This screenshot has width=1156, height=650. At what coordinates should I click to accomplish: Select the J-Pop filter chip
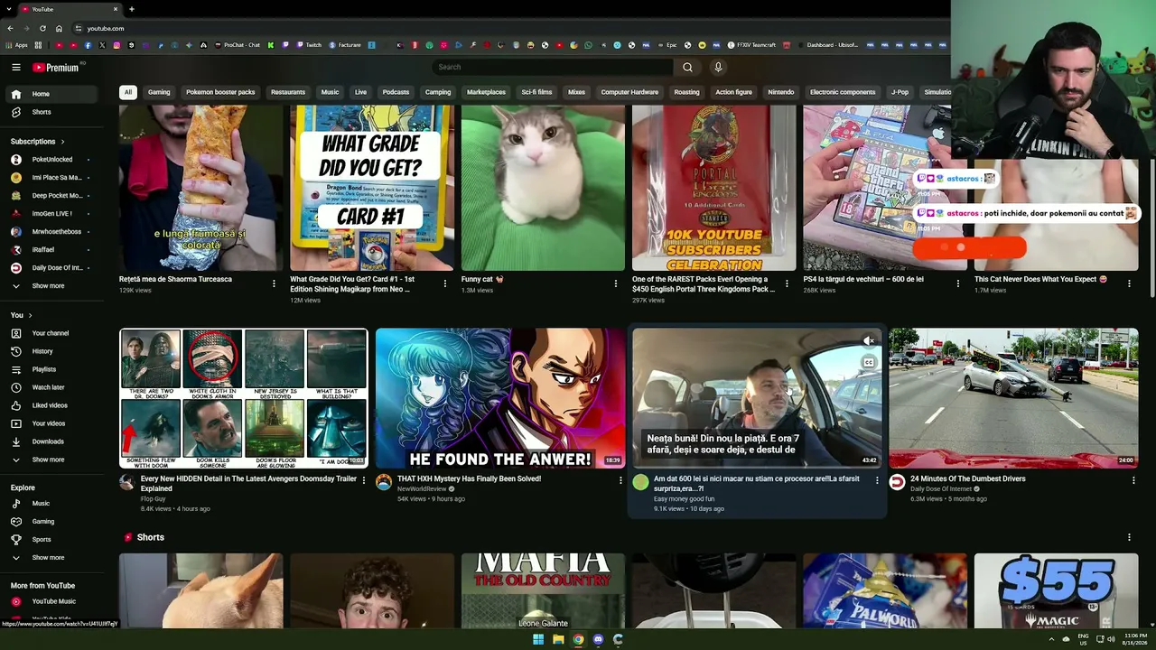point(900,92)
